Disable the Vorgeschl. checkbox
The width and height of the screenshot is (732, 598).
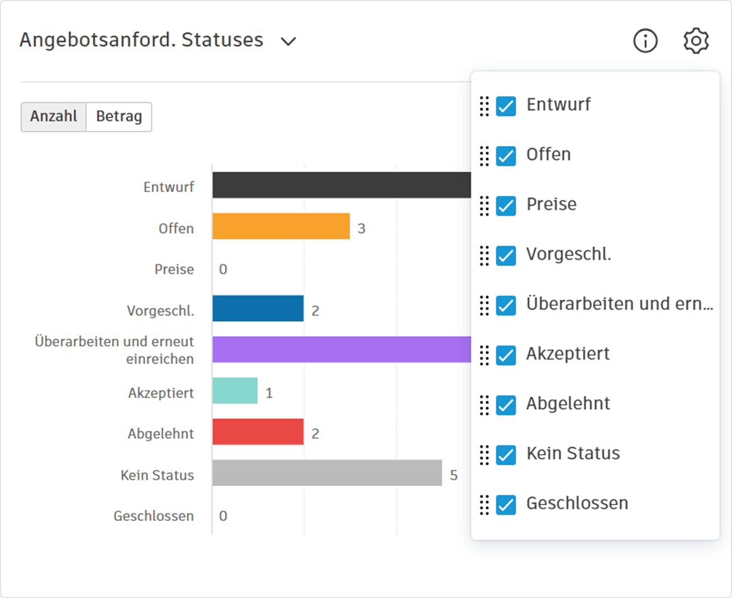coord(505,255)
